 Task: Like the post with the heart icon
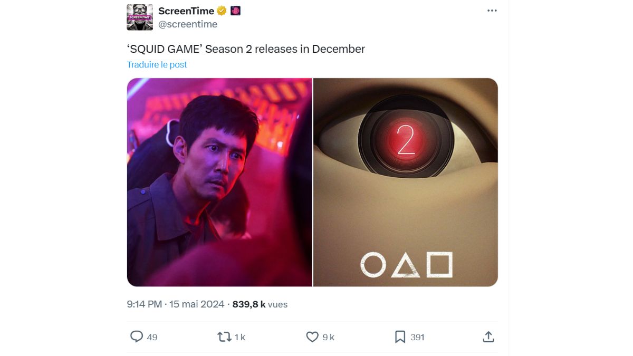click(x=312, y=336)
